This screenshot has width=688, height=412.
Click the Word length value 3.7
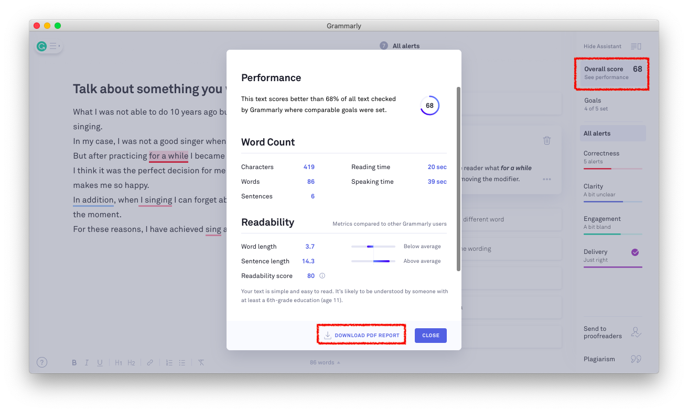point(310,247)
